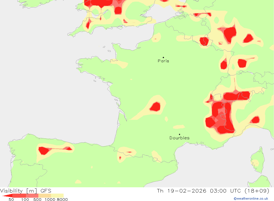Click the pale yellow 1000-8000 legend swatch
The image size is (274, 201).
[57, 196]
